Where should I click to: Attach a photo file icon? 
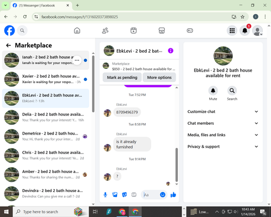(x=115, y=195)
